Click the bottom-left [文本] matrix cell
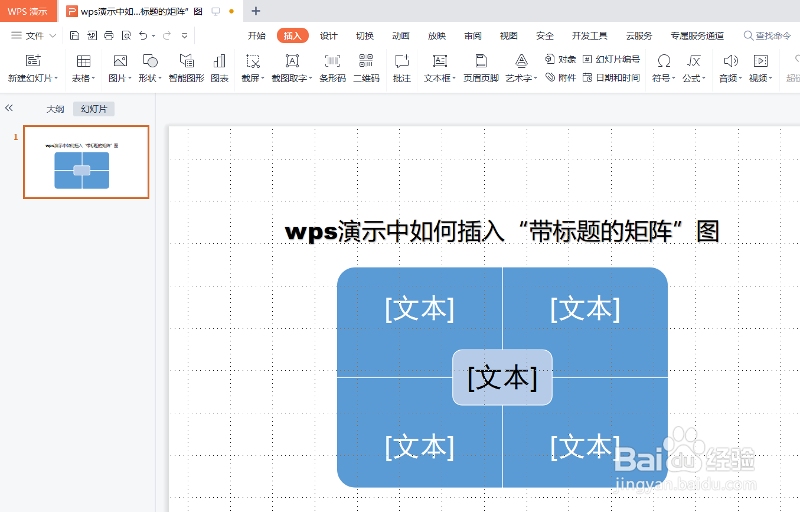 click(420, 446)
